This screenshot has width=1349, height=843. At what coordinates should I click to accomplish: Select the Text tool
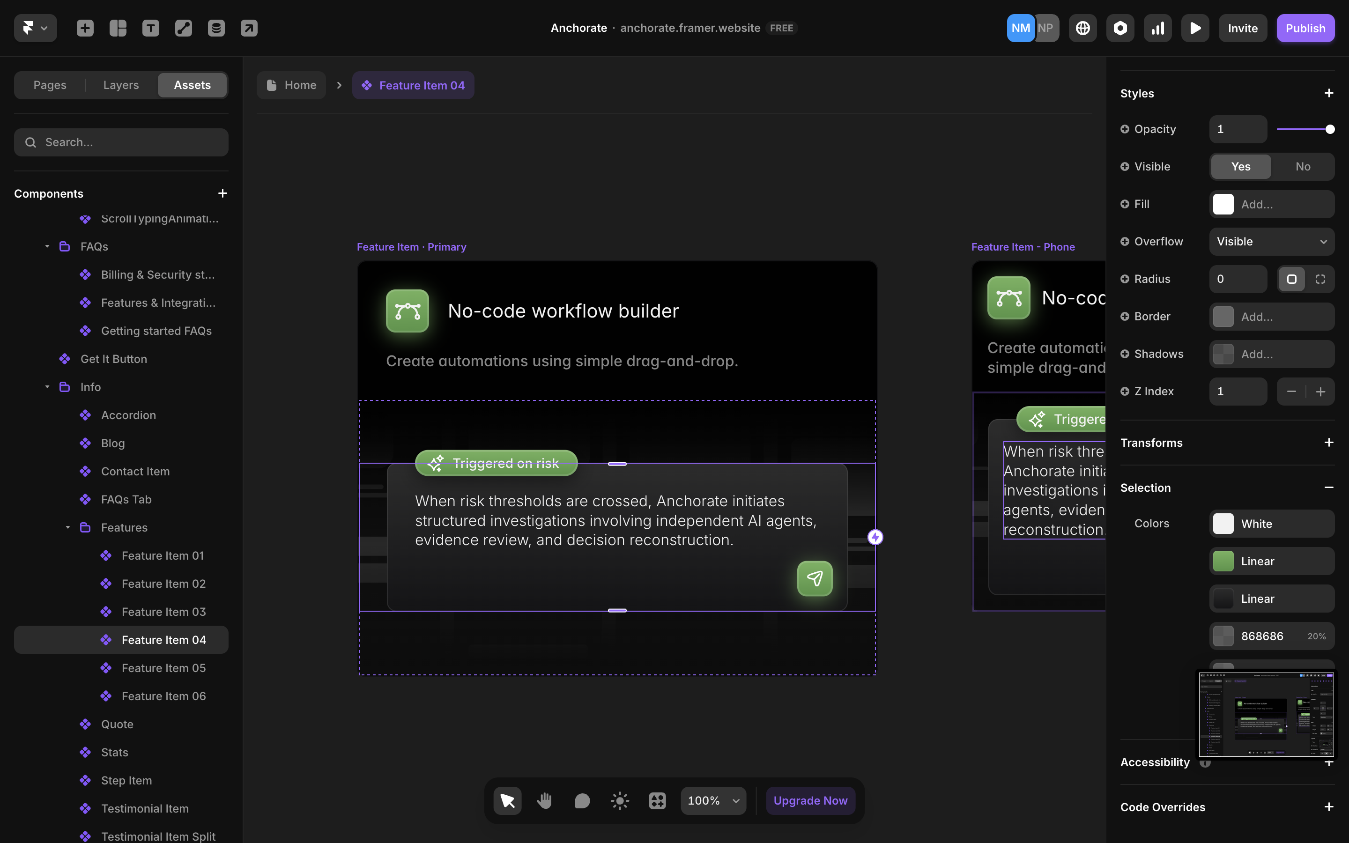tap(150, 28)
